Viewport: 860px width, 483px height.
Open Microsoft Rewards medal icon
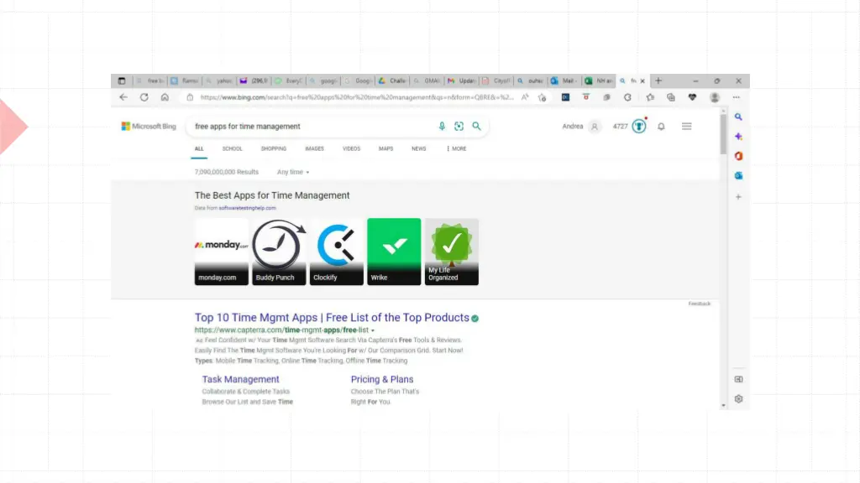(x=639, y=127)
